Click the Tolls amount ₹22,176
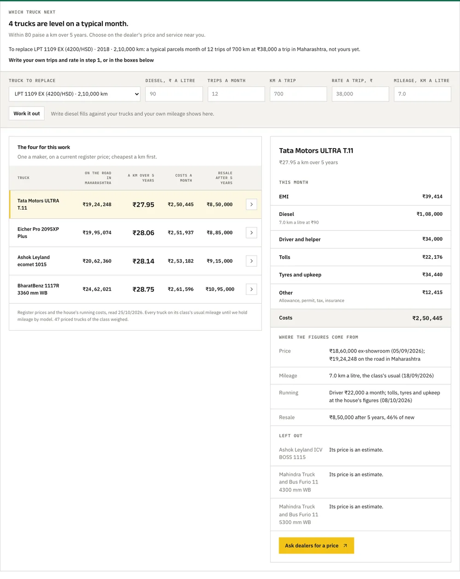 click(432, 257)
